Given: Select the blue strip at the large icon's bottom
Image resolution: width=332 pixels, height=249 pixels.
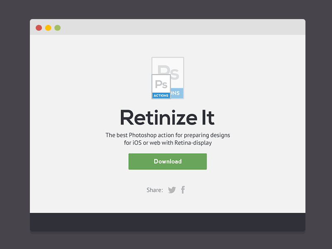Looking at the screenshot, I should click(x=176, y=94).
